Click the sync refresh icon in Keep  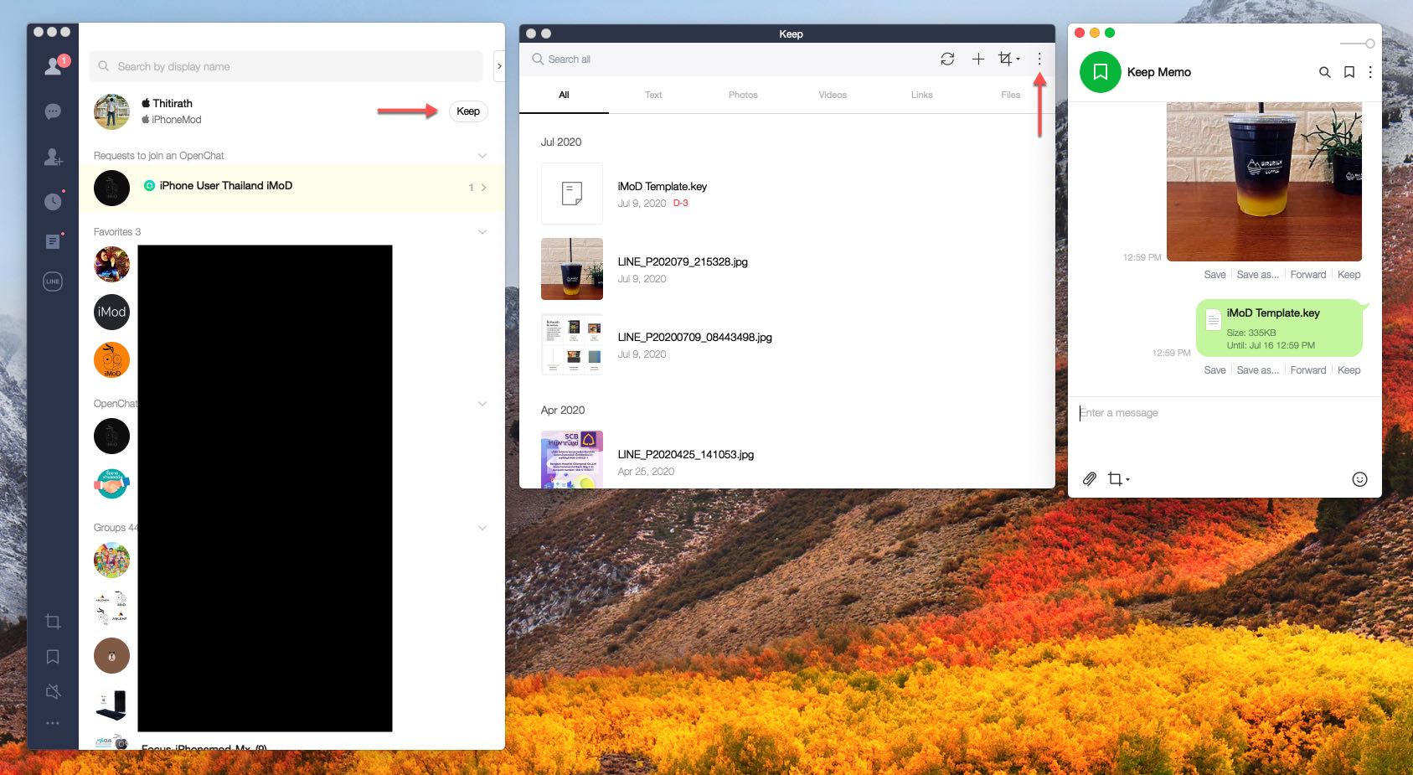click(947, 59)
